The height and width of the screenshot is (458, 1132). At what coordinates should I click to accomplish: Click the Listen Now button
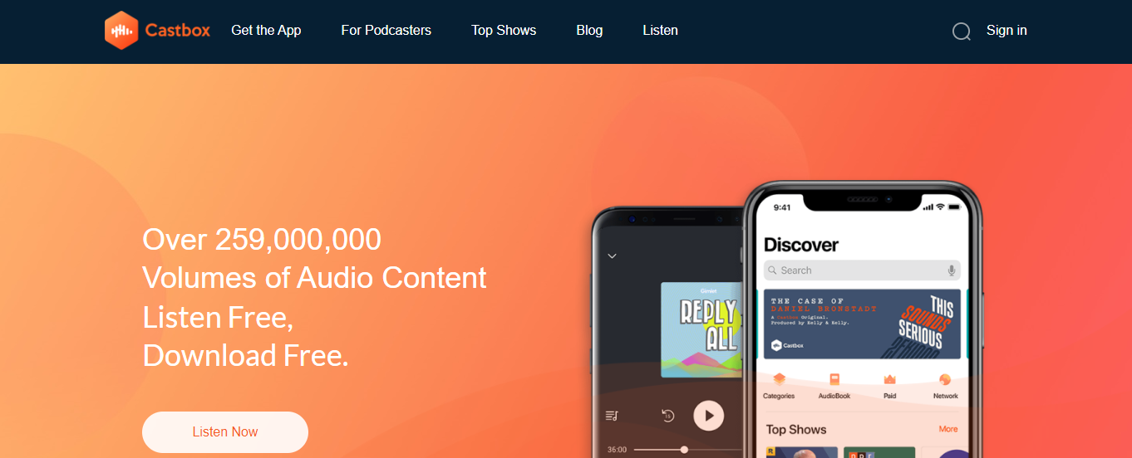coord(225,431)
